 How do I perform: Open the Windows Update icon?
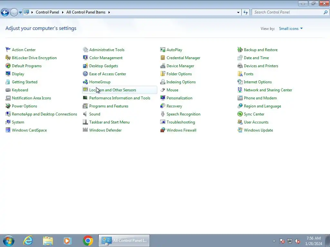coord(240,130)
